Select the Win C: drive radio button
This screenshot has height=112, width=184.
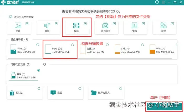[x=38, y=45]
